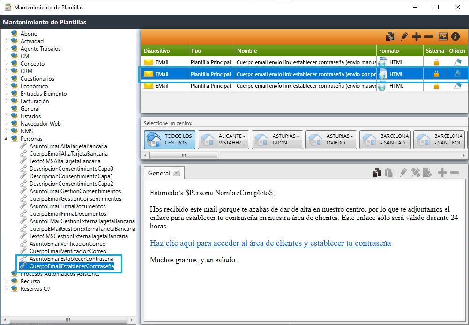Click the envelope icon in the envío masivo row
This screenshot has width=469, height=325.
point(149,86)
